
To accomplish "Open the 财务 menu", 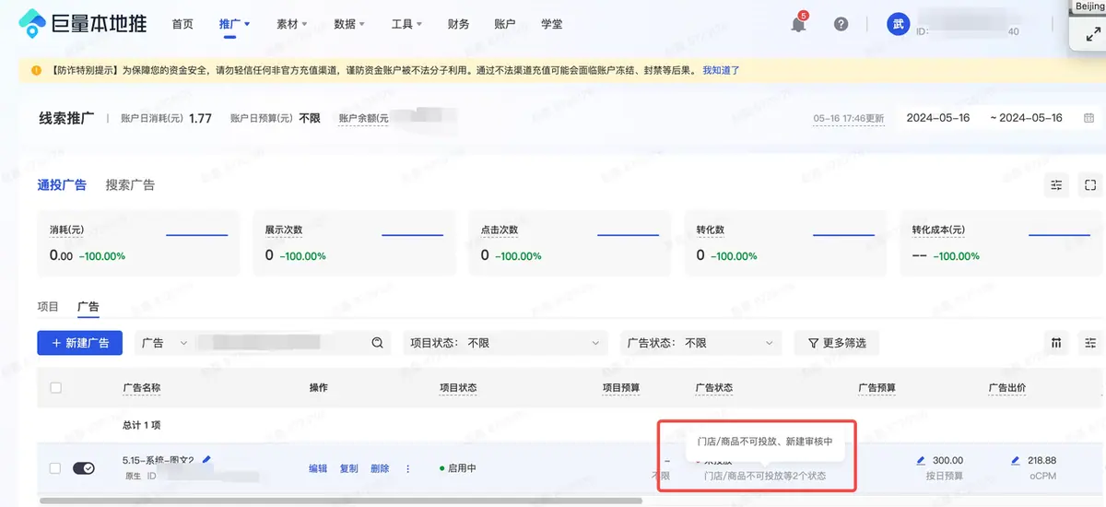I will tap(458, 24).
